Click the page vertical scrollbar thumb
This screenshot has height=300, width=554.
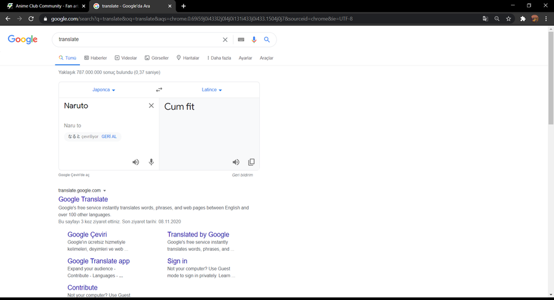click(551, 78)
